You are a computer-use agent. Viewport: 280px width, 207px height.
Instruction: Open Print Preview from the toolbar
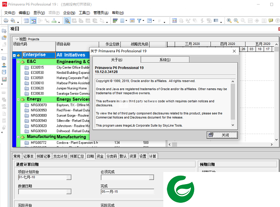tap(13, 21)
